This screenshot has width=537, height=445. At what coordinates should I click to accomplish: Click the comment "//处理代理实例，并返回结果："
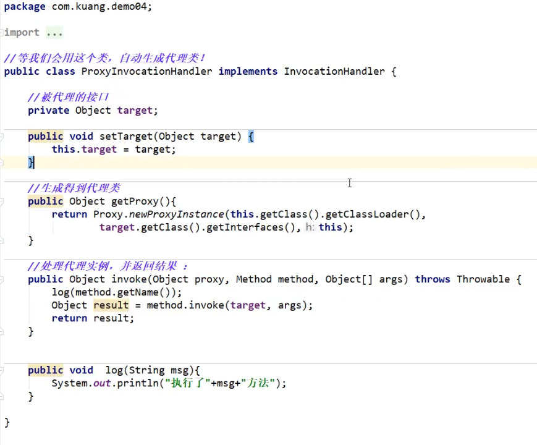click(x=108, y=266)
